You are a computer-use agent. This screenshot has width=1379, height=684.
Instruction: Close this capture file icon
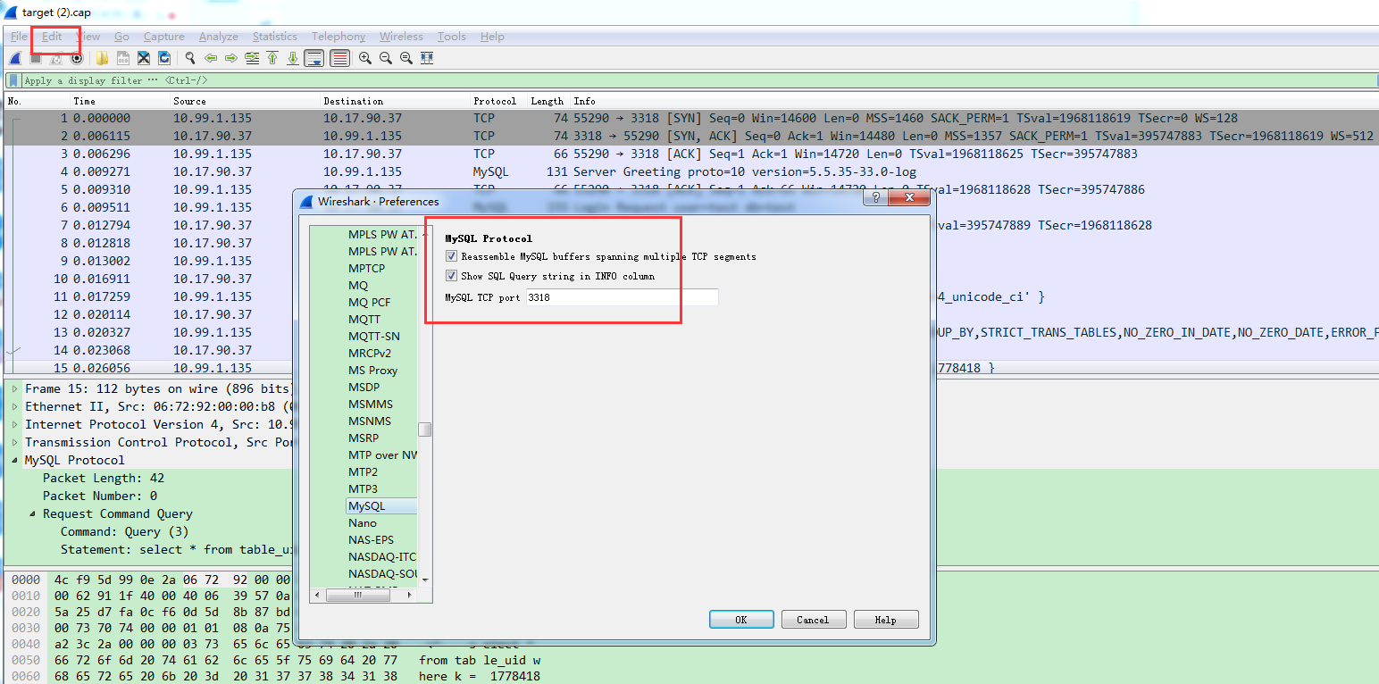144,58
